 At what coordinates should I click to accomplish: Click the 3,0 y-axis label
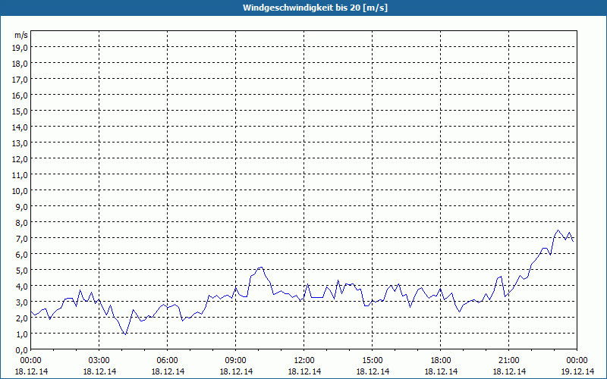pyautogui.click(x=21, y=302)
